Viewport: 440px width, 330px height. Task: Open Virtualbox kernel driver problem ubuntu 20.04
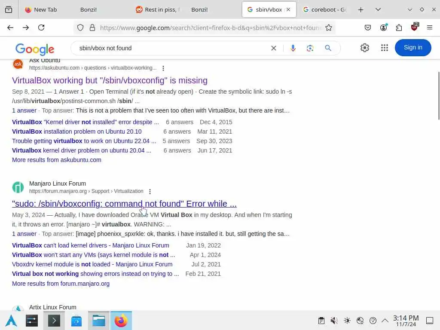coord(82,150)
